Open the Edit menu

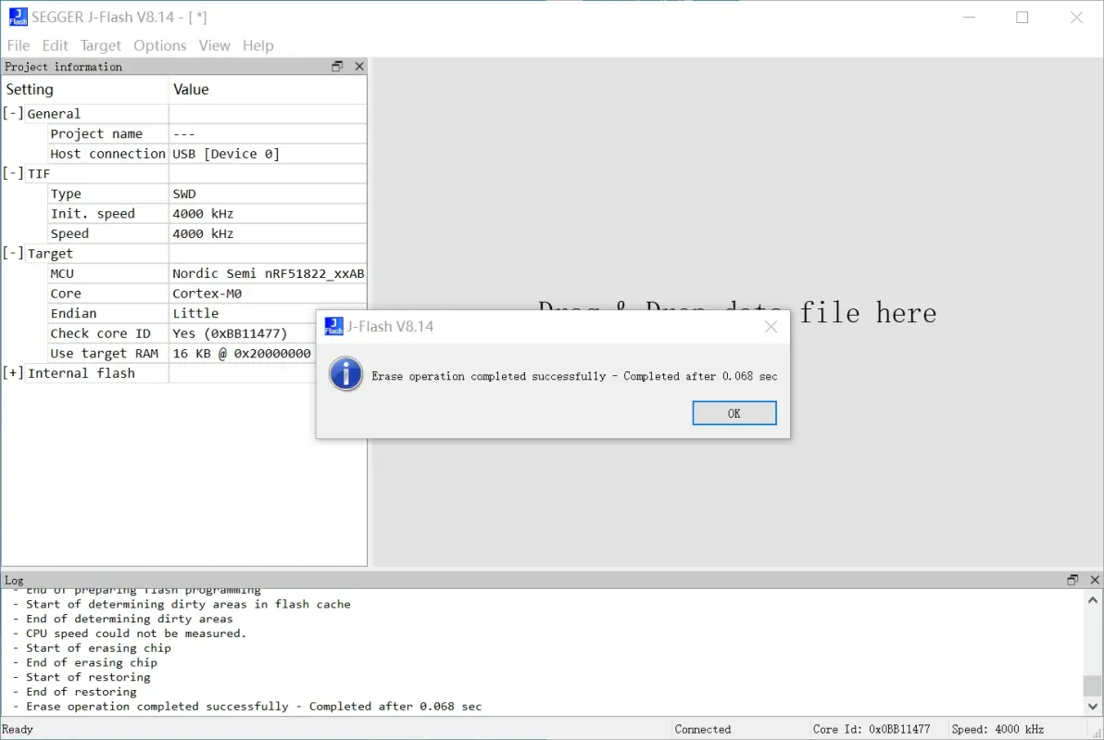55,45
